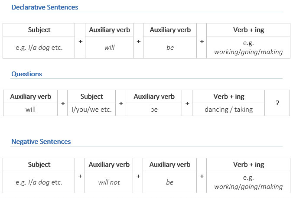293x198 pixels.
Task: Click 'Verb + ing' header in Questions table
Action: point(229,97)
